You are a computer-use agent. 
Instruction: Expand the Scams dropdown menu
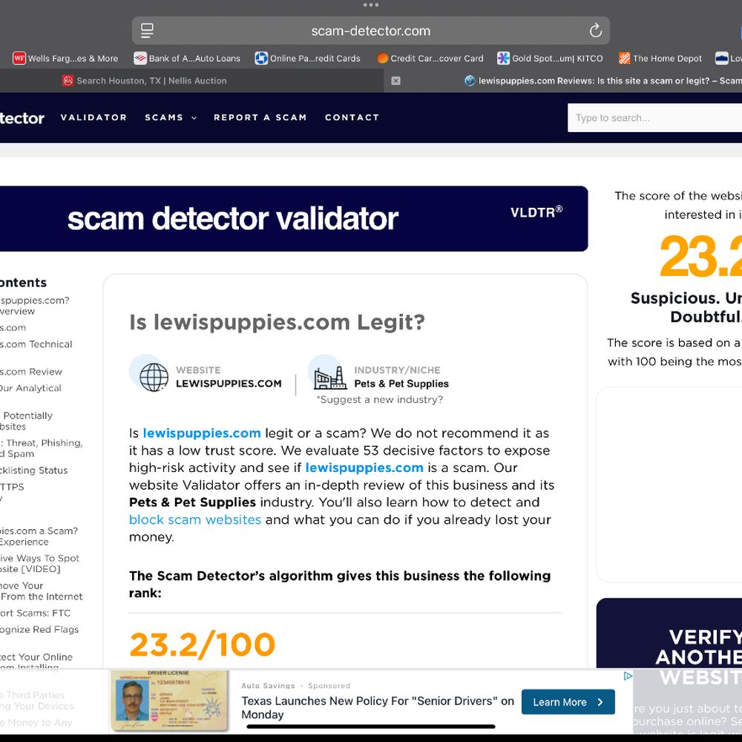coord(171,117)
